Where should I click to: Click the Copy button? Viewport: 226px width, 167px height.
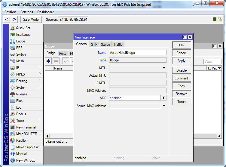(182, 86)
